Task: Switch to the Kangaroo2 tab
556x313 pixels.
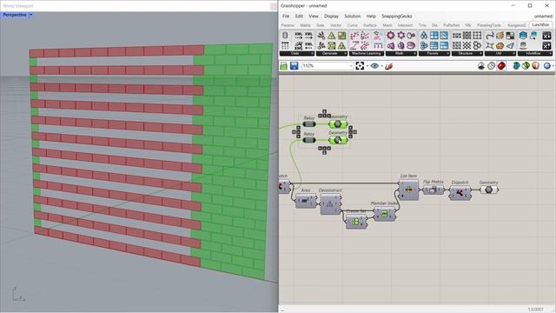Action: pyautogui.click(x=517, y=25)
